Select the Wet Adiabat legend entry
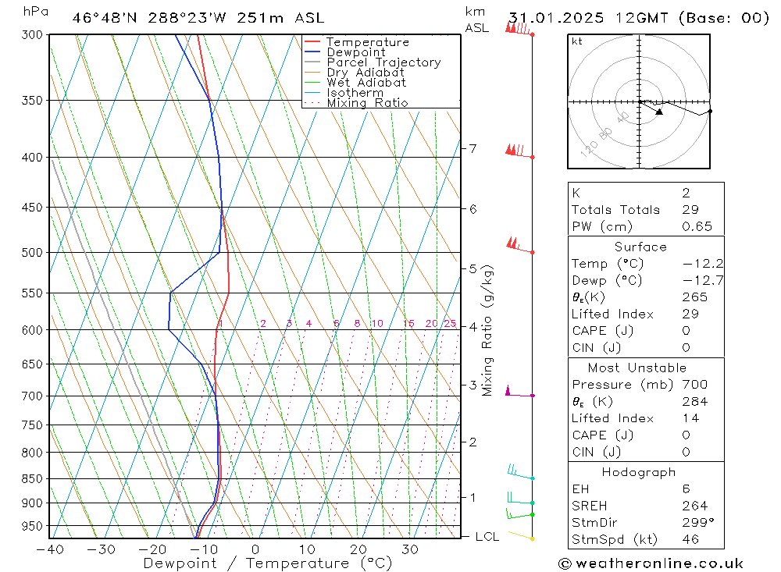 [x=355, y=82]
